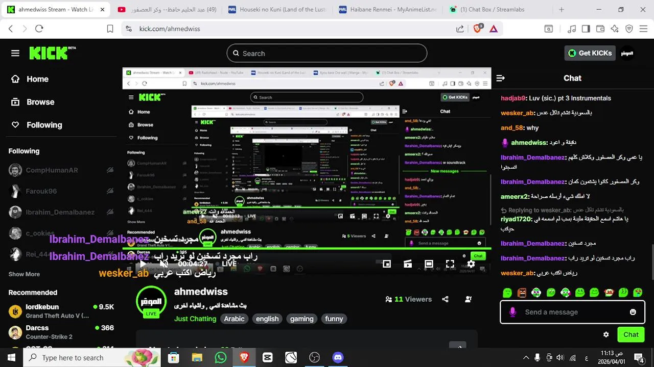
Task: Type in the Send a message field
Action: [572, 312]
